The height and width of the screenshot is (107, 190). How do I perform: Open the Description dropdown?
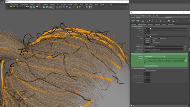coord(176,18)
